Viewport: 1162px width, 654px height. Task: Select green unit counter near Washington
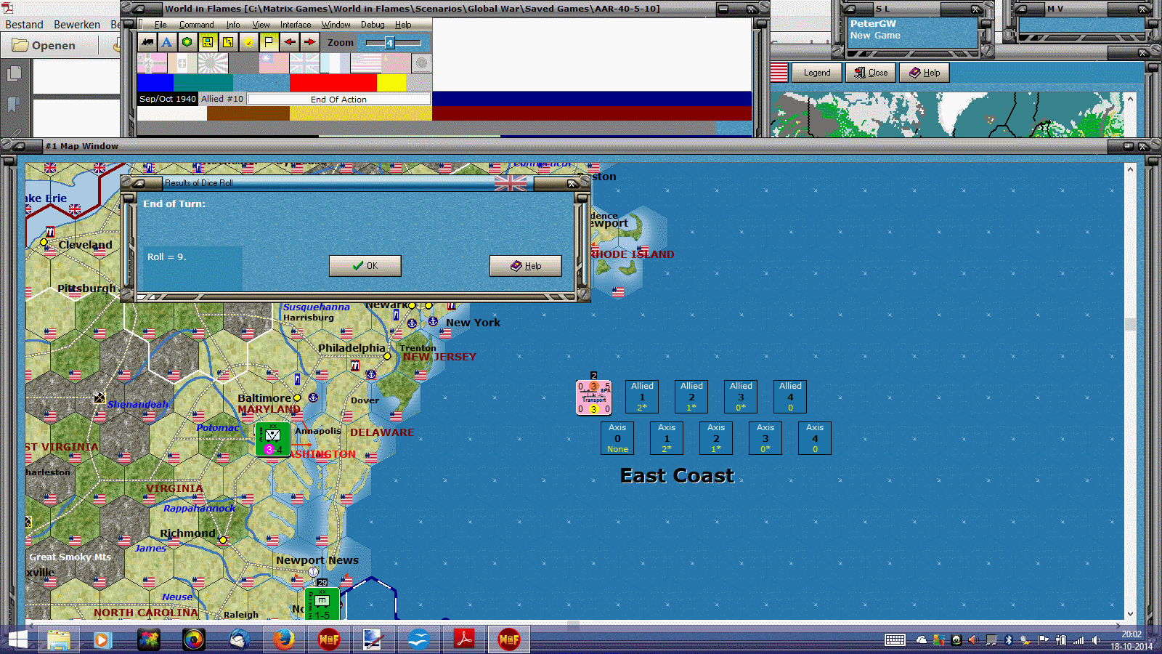point(272,440)
